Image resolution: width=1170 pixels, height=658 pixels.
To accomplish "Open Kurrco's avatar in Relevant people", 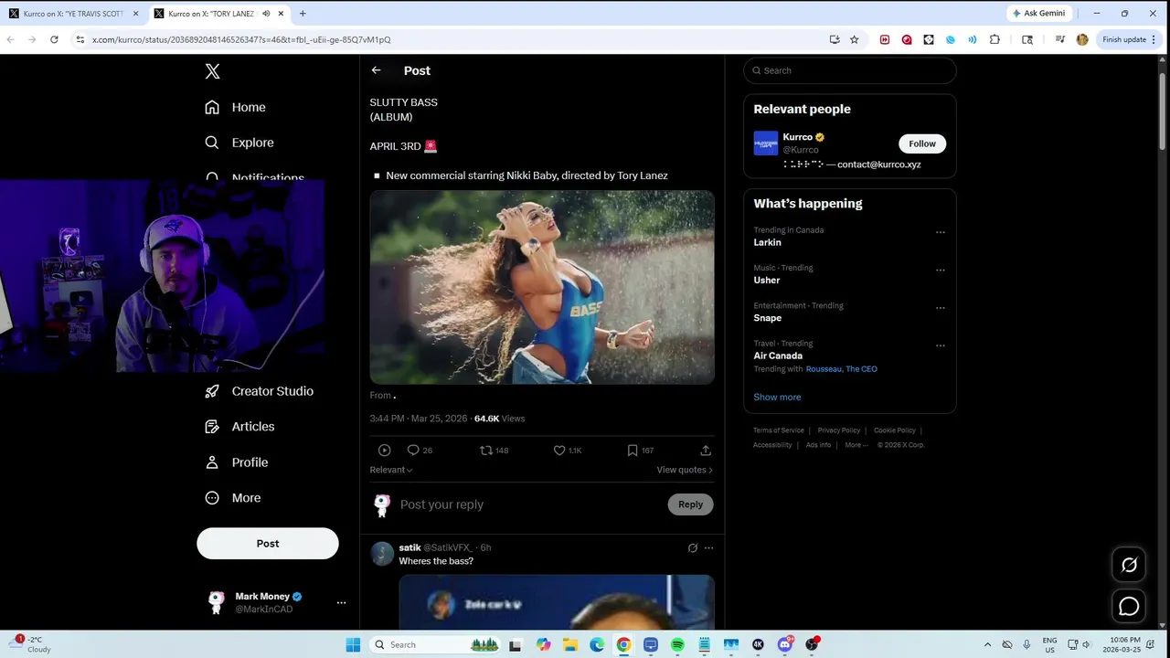I will click(x=766, y=143).
